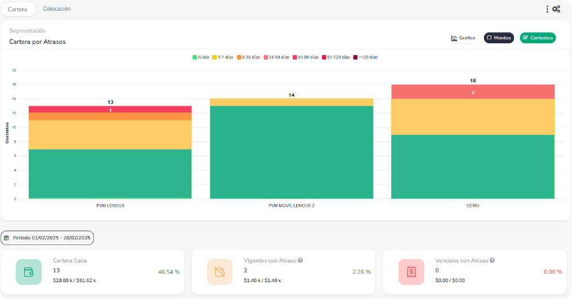Click the '>120 días' legend color swatch
The width and height of the screenshot is (572, 299).
[356, 57]
